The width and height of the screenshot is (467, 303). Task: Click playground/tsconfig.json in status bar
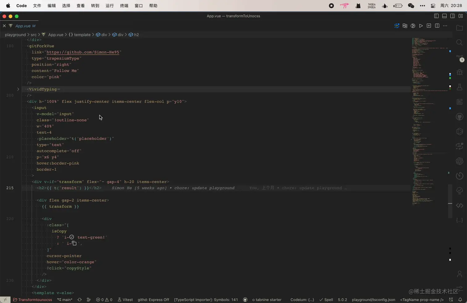373,300
